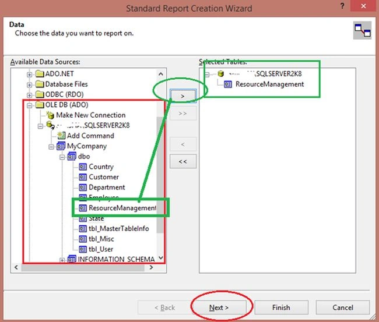Collapse the SQLSERVER2K8 connection node in Available Data Sources
Image resolution: width=379 pixels, height=322 pixels.
(x=40, y=126)
